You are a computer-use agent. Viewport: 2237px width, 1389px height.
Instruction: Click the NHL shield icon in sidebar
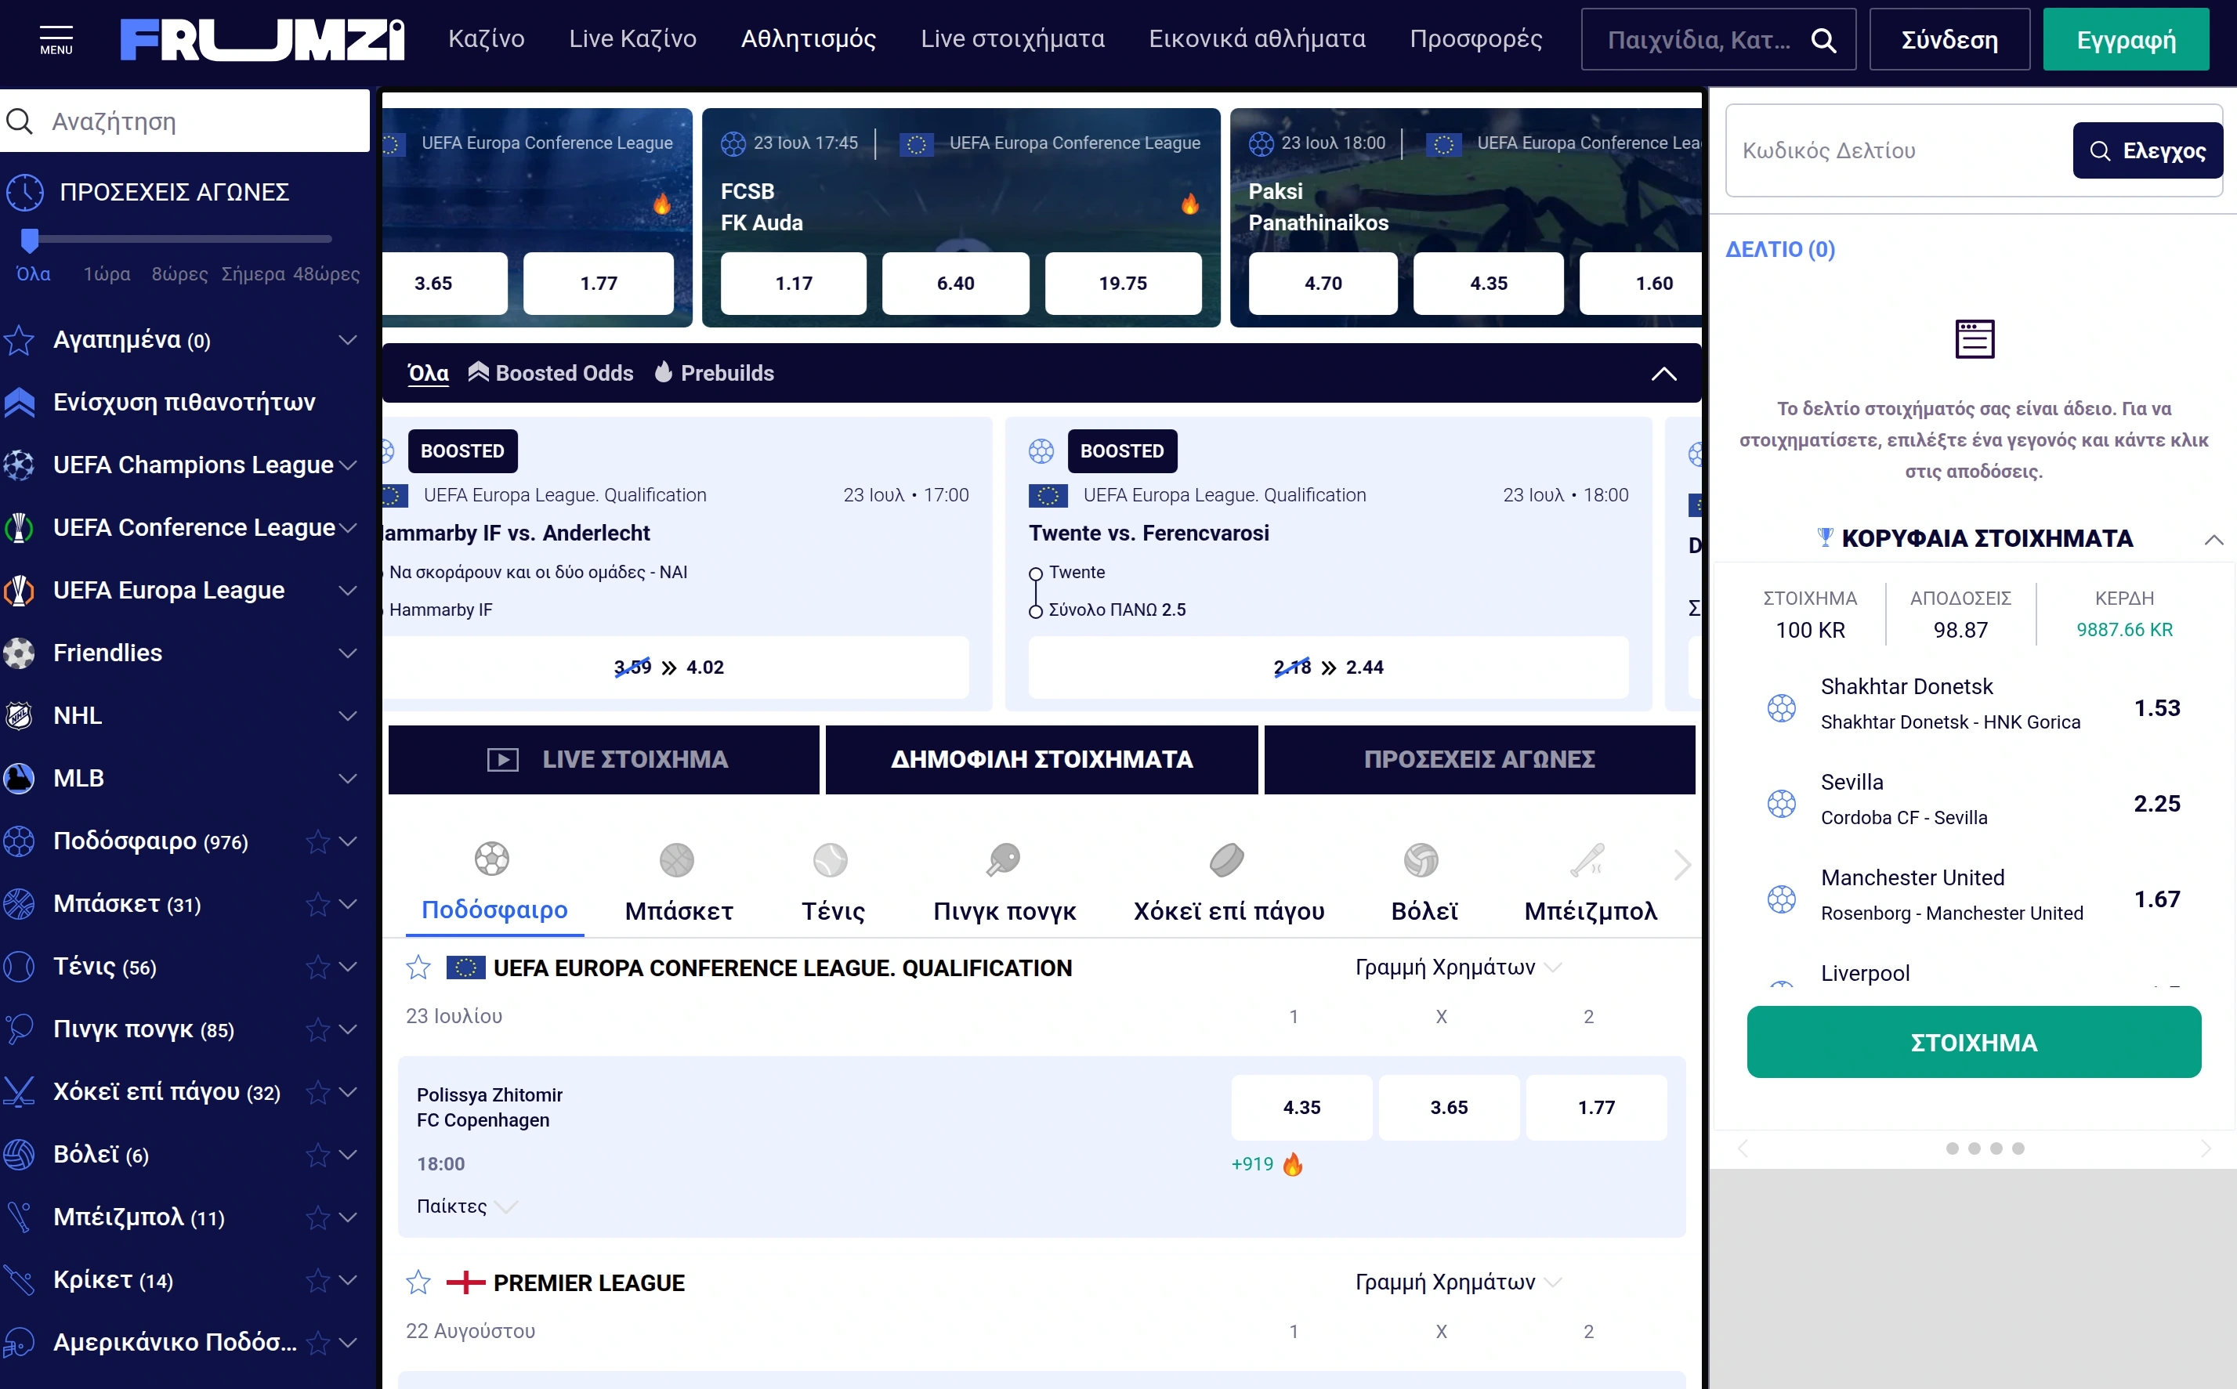(x=20, y=715)
